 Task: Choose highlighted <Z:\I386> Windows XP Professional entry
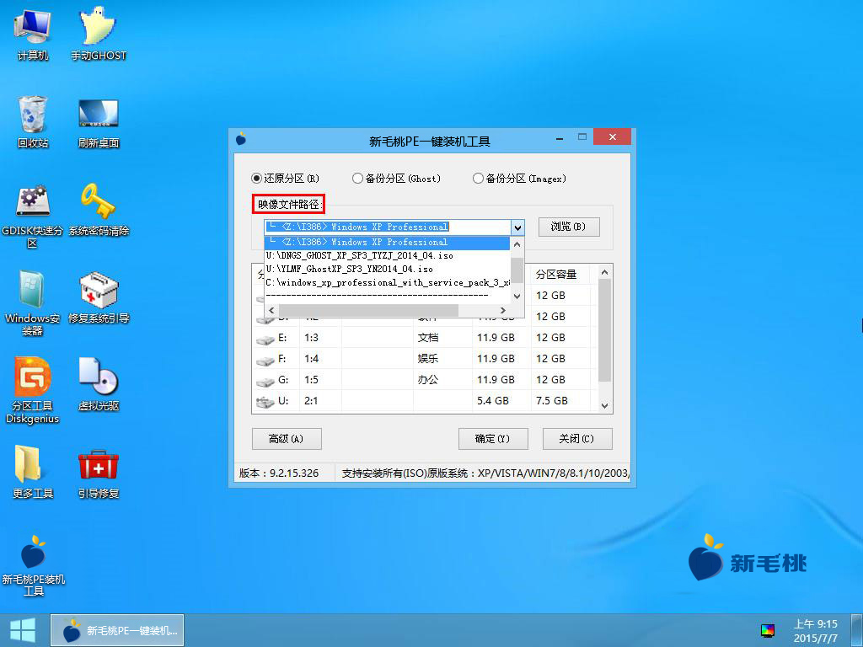pyautogui.click(x=388, y=242)
